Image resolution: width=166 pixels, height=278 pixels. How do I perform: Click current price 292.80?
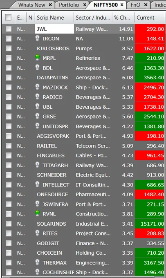150,29
